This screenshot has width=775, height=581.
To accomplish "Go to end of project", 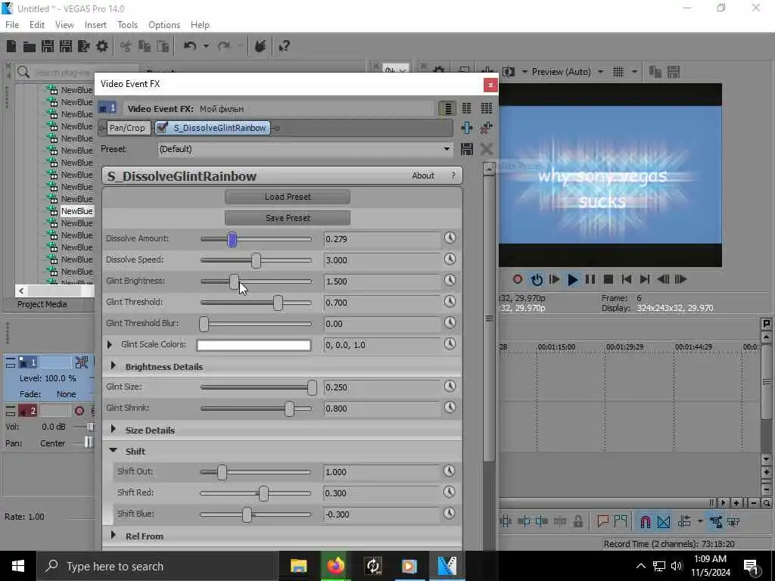I will (645, 280).
